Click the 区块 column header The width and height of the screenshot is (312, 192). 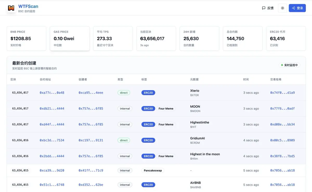[x=13, y=79]
